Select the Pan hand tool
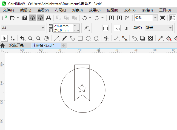 click(x=46, y=38)
